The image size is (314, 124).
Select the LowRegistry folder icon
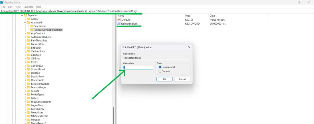29,109
